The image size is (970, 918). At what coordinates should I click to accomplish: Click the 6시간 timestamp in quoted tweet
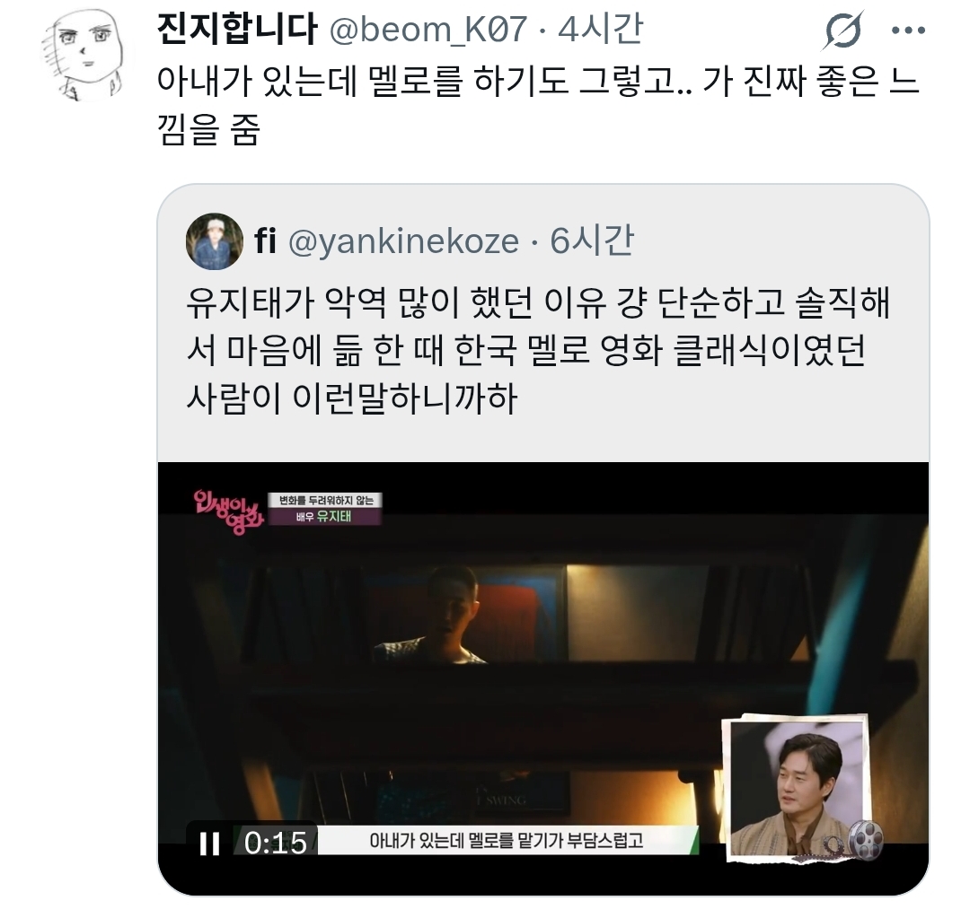[x=592, y=240]
